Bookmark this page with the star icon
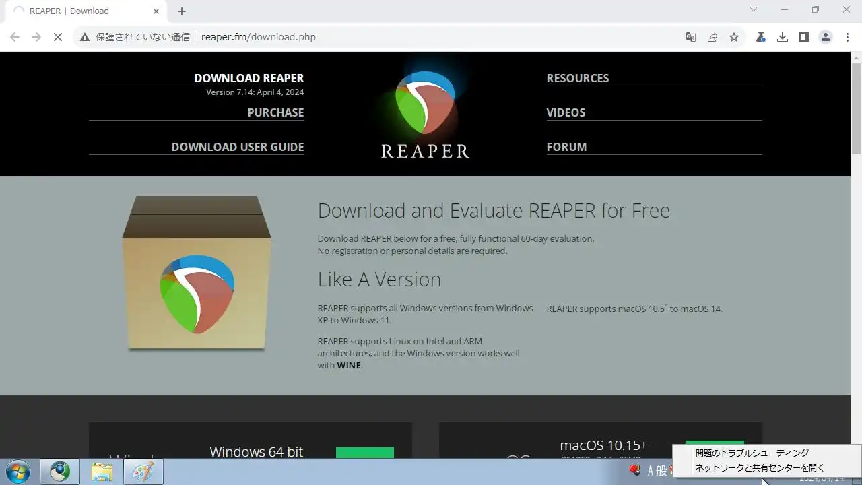862x485 pixels. (734, 37)
